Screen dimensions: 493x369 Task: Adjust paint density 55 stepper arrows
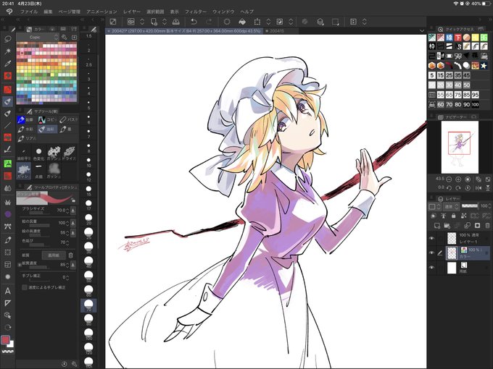67,232
